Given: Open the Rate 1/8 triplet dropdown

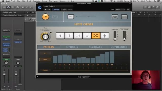Looking at the screenshot, I should tap(46, 30).
